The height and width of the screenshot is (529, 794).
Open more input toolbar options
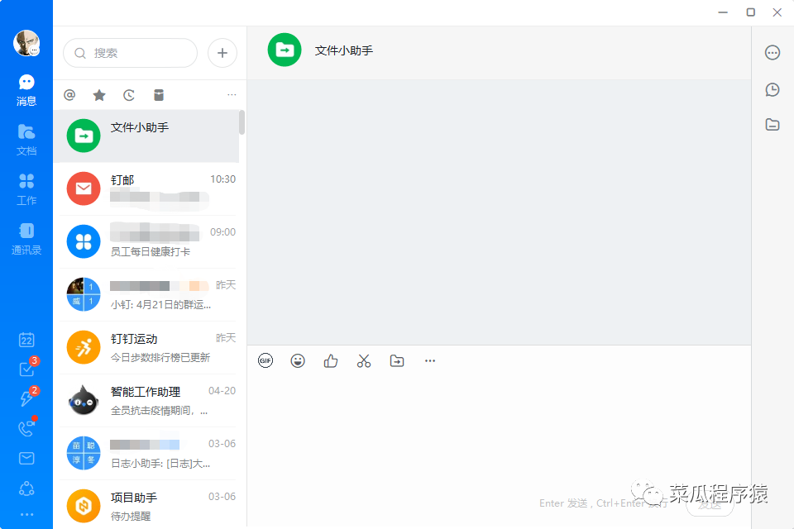tap(430, 361)
